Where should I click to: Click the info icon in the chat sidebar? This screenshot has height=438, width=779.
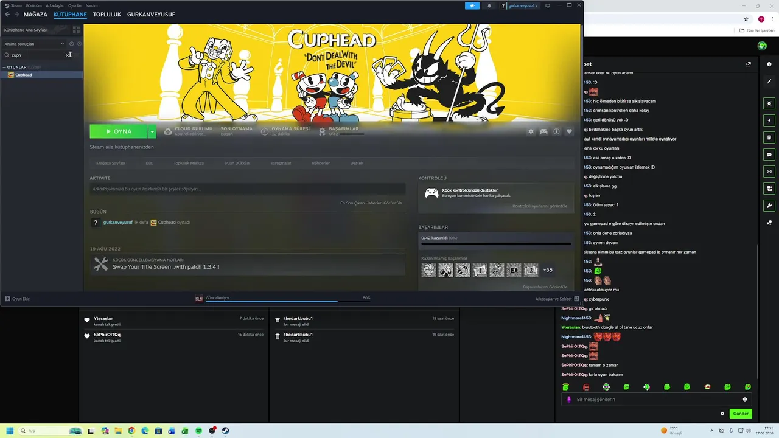[769, 64]
